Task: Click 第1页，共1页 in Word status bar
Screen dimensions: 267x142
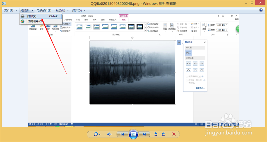Action: (x=36, y=124)
